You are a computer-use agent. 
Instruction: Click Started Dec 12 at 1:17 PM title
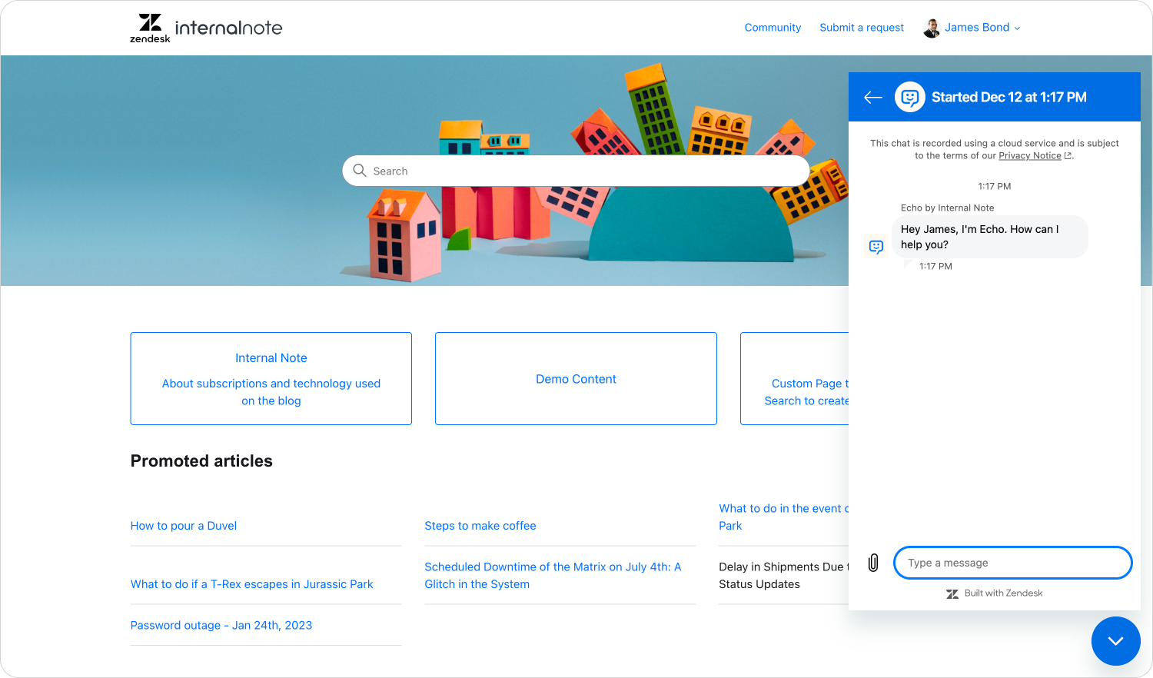(x=1009, y=97)
